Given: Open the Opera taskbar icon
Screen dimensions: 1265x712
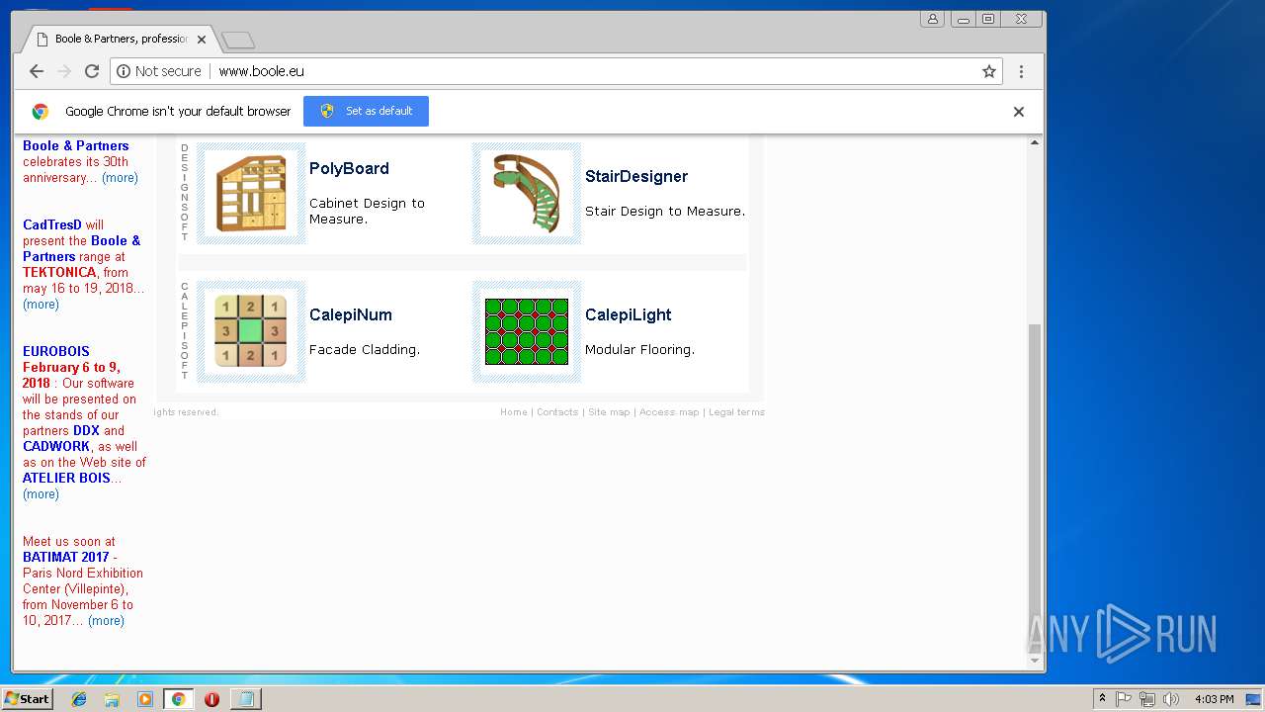Looking at the screenshot, I should [x=211, y=699].
